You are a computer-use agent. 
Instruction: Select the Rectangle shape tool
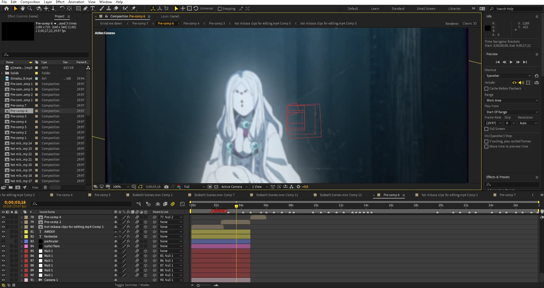tap(78, 9)
